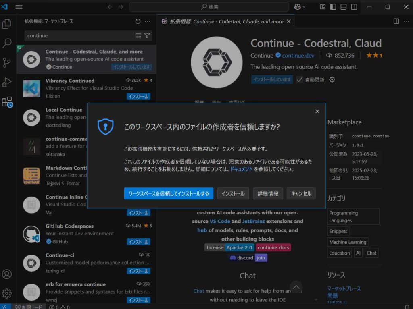
Task: Open the Copilot menu in title bar
Action: click(300, 7)
